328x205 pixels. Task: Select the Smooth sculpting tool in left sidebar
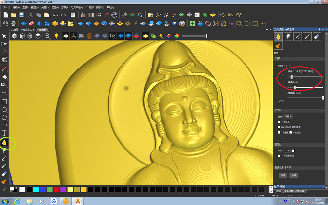[4, 143]
